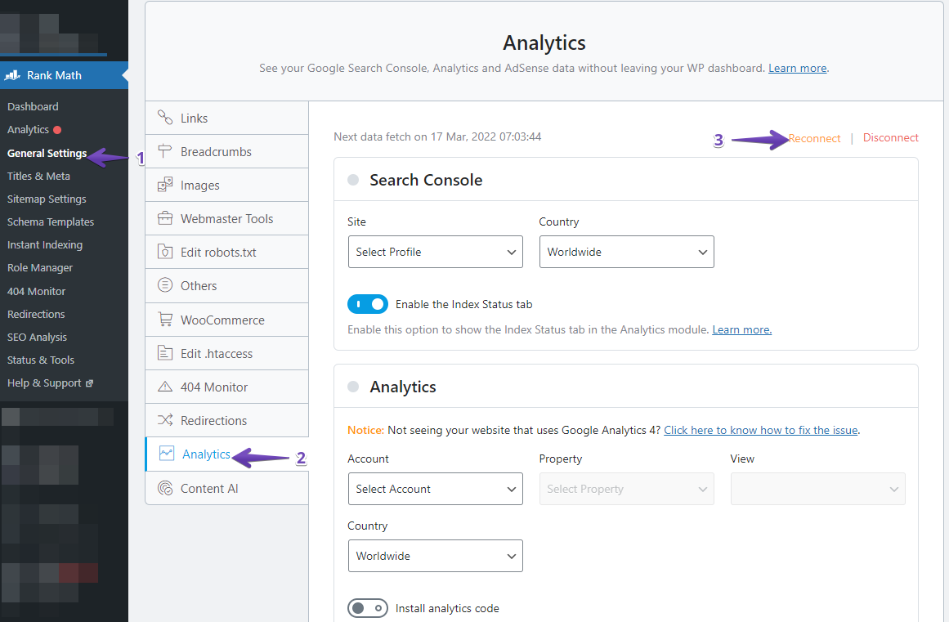949x622 pixels.
Task: Disable the Index Status tab toggle
Action: click(x=368, y=304)
